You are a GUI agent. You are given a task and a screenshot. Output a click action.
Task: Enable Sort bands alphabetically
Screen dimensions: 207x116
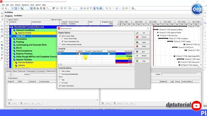[60, 74]
